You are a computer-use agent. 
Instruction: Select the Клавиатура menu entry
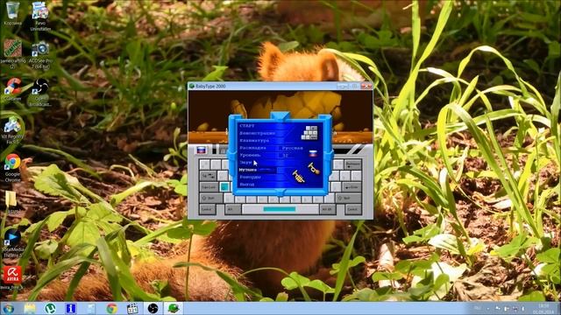tap(254, 140)
